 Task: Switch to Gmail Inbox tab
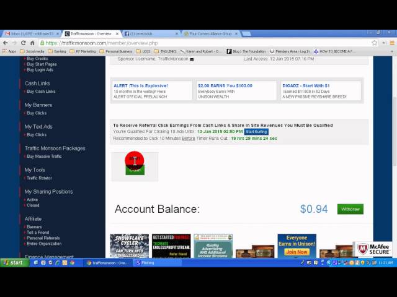click(x=32, y=33)
